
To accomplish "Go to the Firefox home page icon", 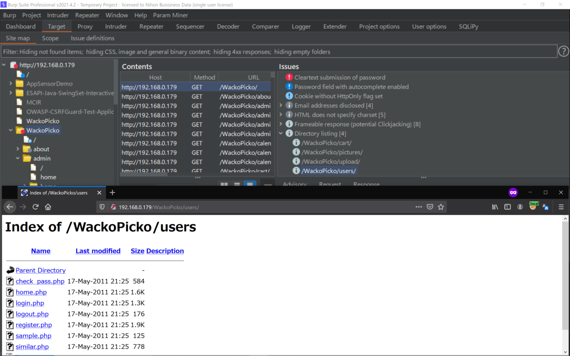I will (x=48, y=207).
